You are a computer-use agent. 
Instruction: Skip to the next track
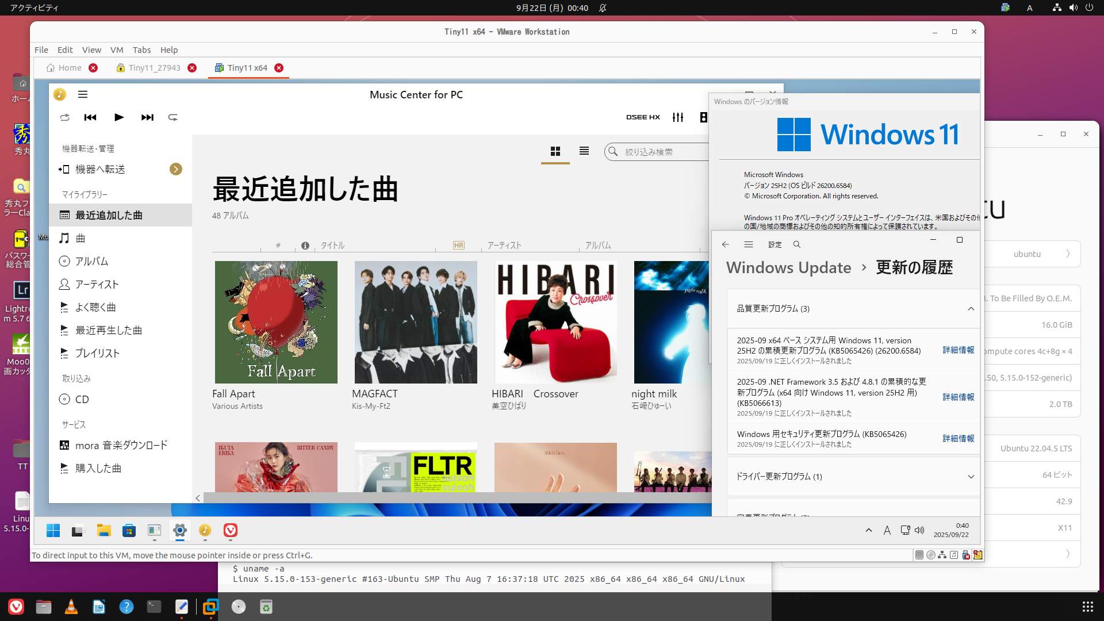[147, 117]
